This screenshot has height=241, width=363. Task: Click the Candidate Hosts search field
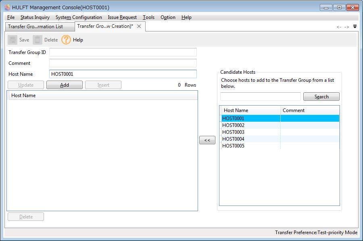coord(261,96)
